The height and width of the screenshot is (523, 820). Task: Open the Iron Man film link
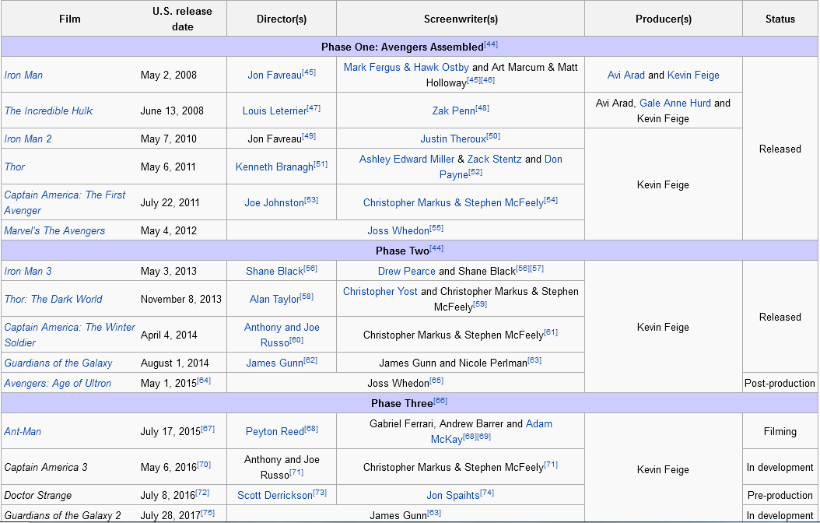(x=23, y=75)
